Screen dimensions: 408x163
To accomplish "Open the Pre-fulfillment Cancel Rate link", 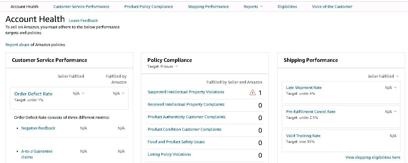I will point(311,112).
